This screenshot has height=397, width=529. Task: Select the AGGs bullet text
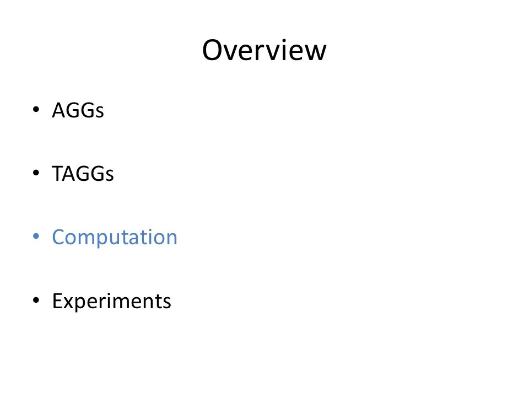pos(78,110)
